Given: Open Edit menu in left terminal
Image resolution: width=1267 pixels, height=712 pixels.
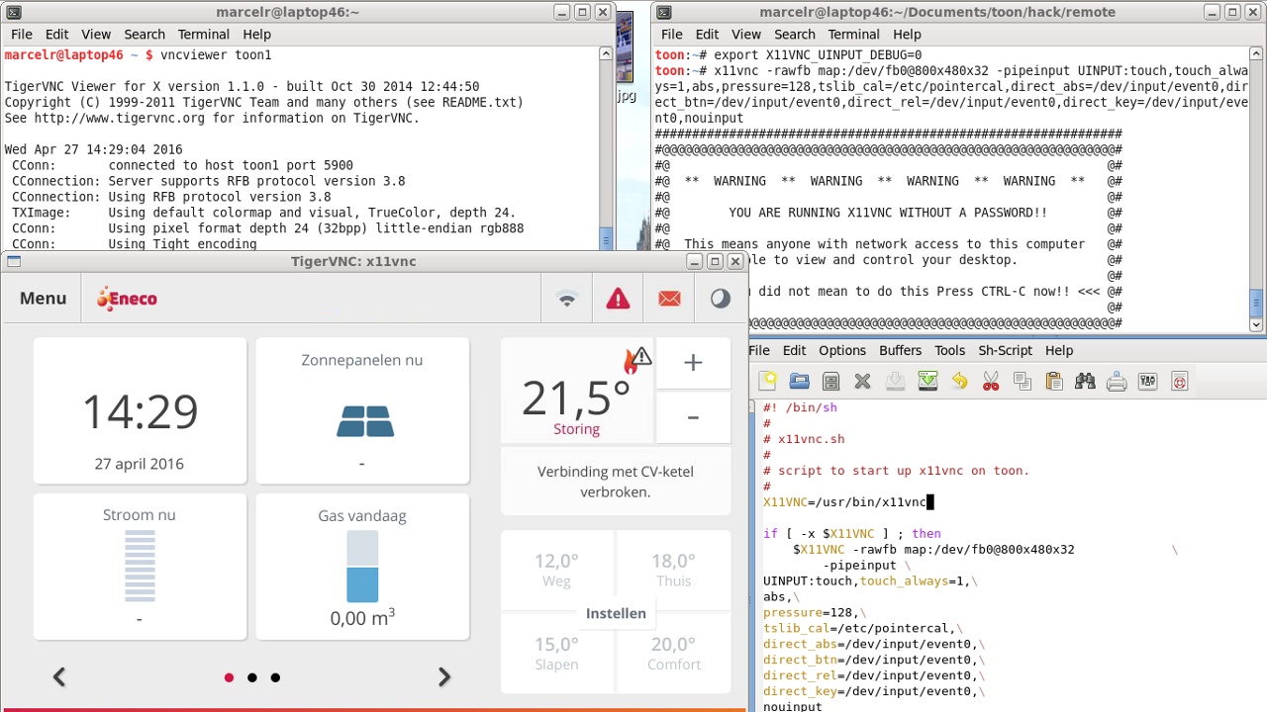Looking at the screenshot, I should pyautogui.click(x=56, y=34).
